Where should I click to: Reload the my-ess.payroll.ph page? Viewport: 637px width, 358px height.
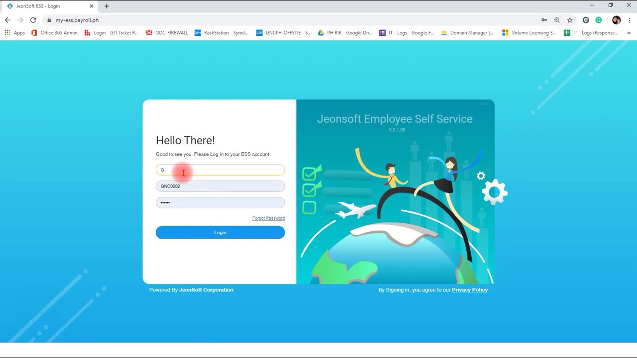(33, 20)
